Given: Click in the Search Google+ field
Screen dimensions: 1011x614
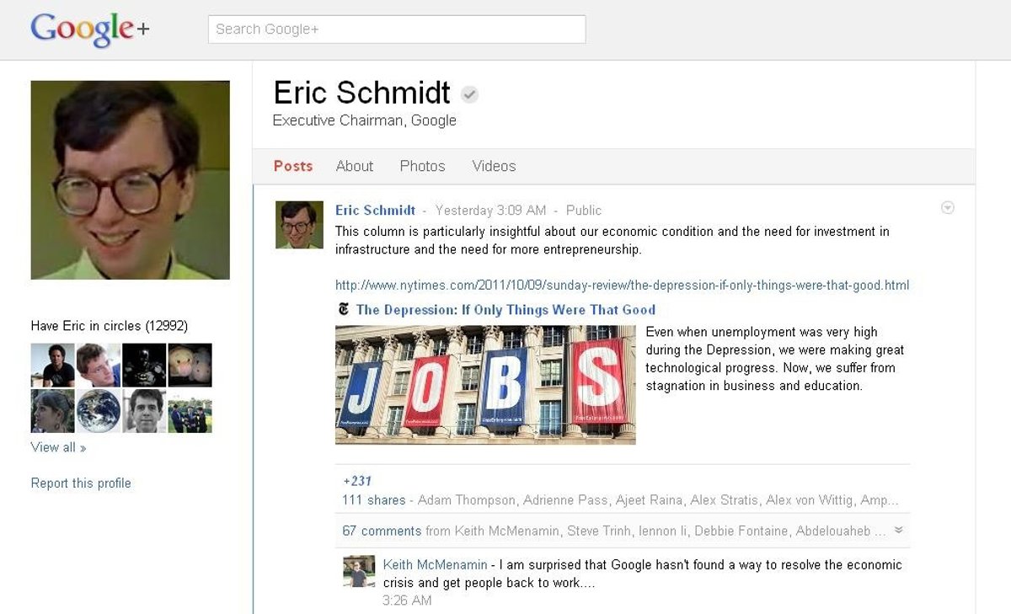Looking at the screenshot, I should coord(397,29).
